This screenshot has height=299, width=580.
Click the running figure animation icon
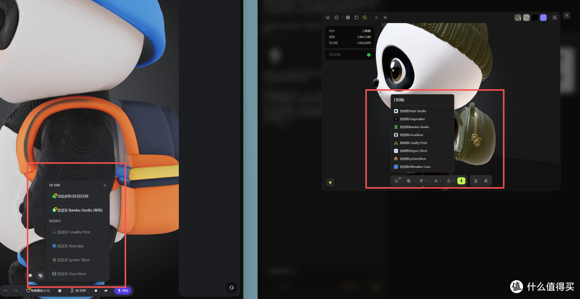tap(485, 181)
